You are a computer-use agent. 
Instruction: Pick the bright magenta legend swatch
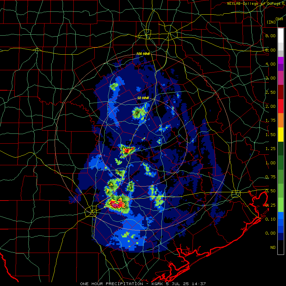[x=281, y=60]
